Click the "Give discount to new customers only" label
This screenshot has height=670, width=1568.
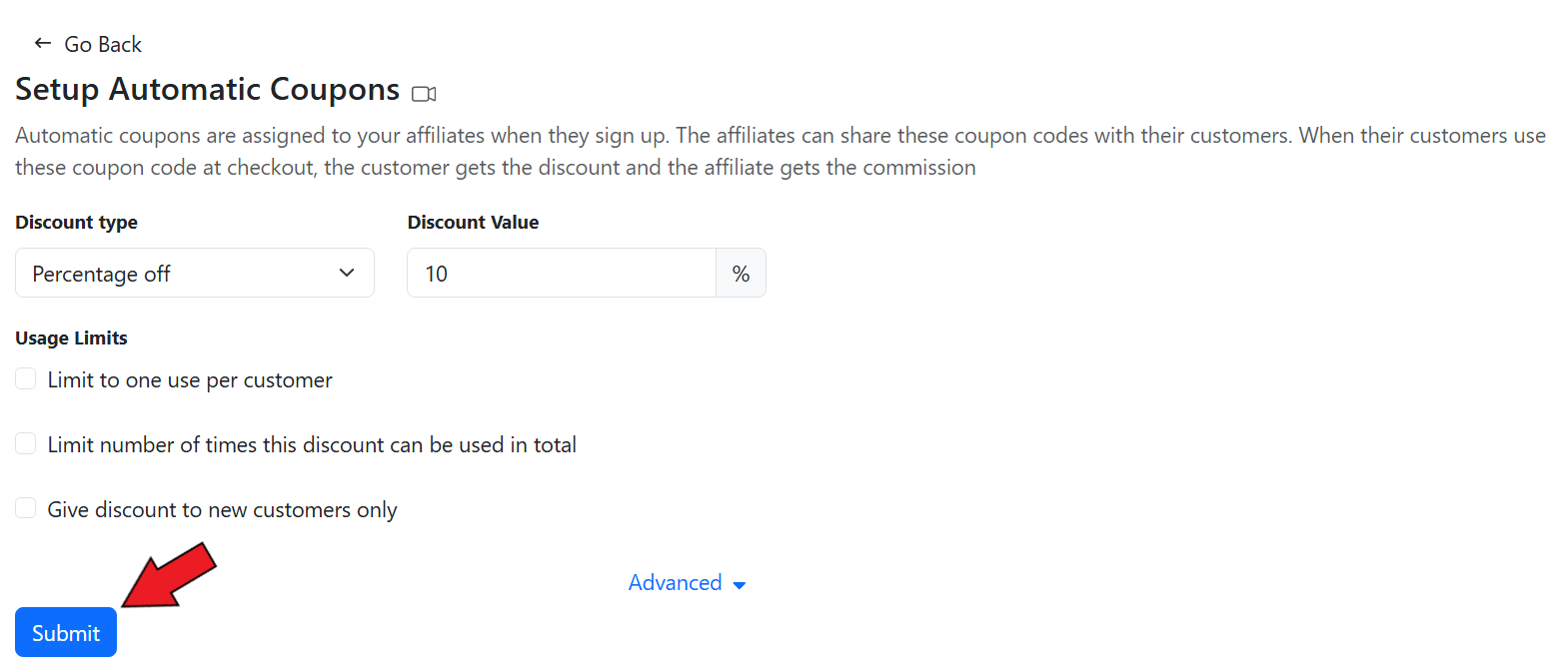click(x=222, y=510)
